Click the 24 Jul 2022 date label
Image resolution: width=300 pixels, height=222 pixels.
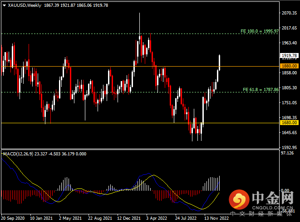tap(186, 218)
